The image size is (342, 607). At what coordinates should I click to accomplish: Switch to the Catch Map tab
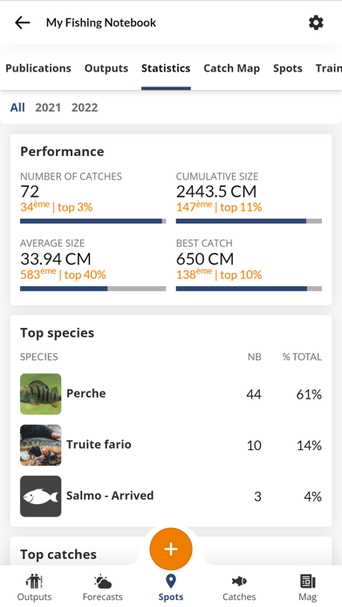pyautogui.click(x=231, y=68)
